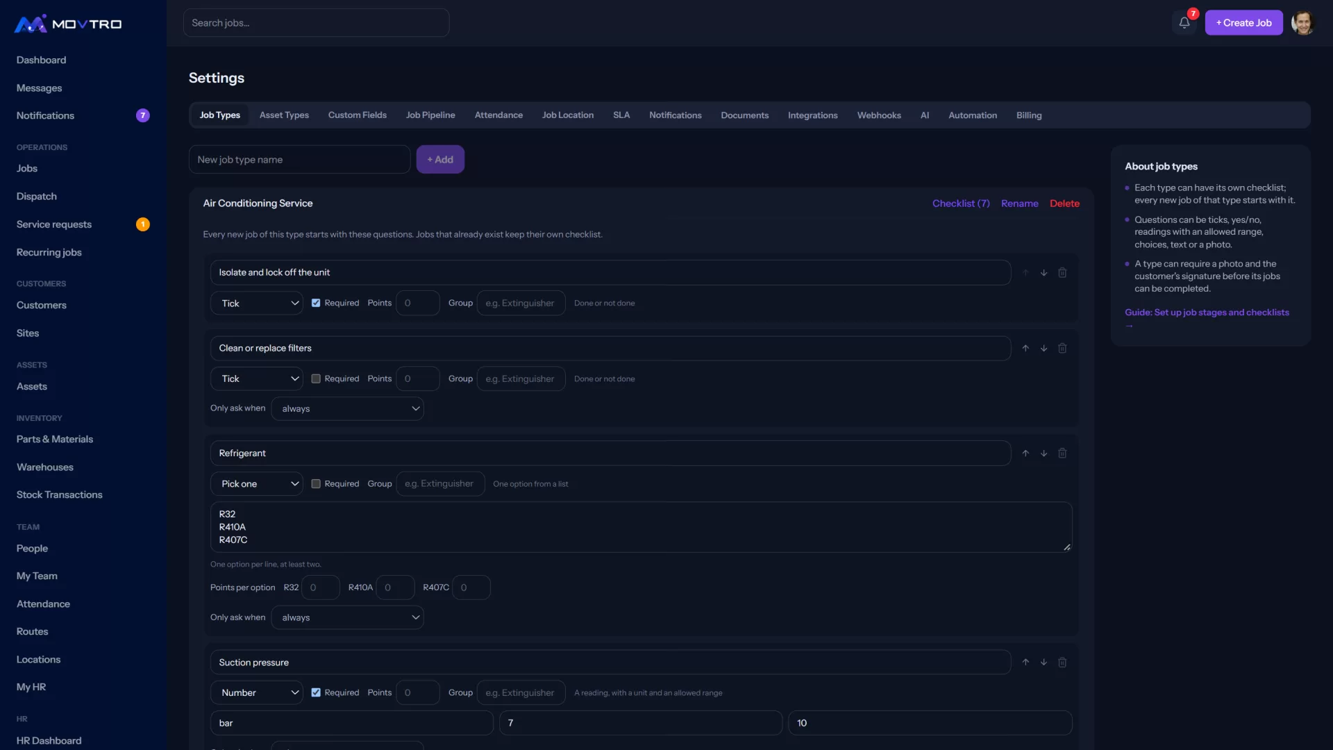Open the Webhooks settings tab
The image size is (1333, 750).
pos(879,115)
